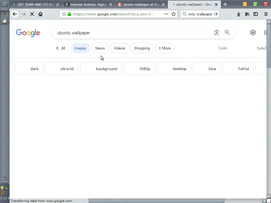
Task: Select the ubuntu wallpaper Google tab
Action: tap(194, 4)
